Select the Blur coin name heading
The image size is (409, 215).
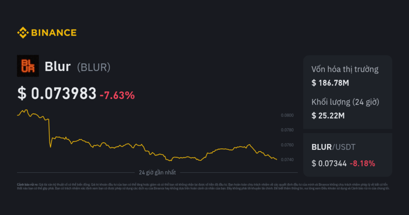click(58, 67)
